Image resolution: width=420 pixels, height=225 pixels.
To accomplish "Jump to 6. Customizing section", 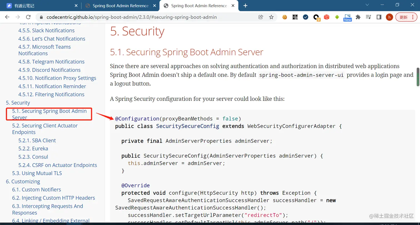I will click(23, 181).
